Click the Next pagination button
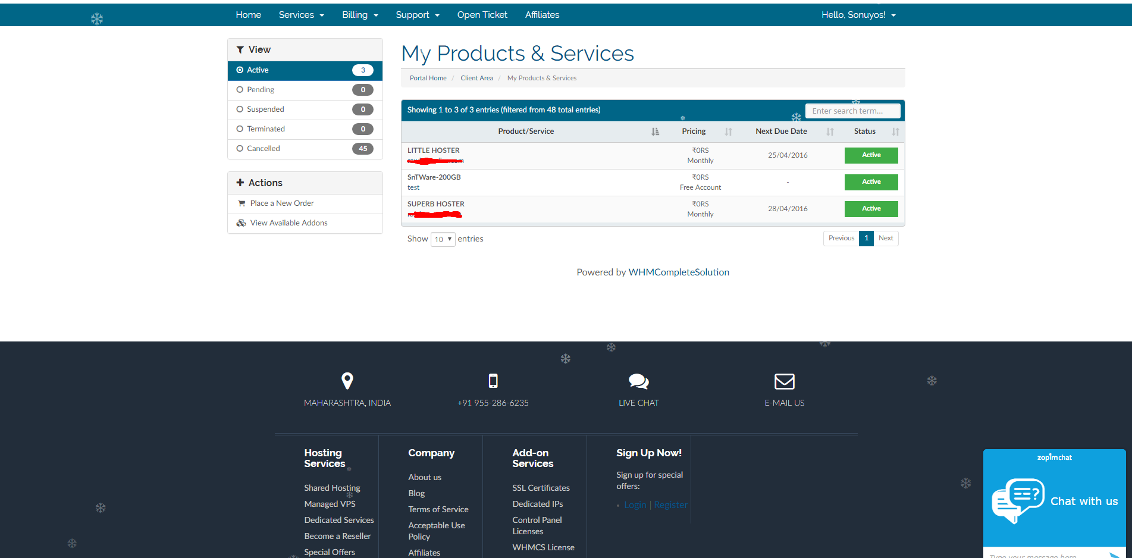This screenshot has width=1132, height=558. point(886,238)
